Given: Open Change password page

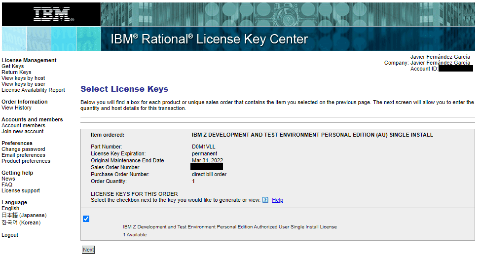Looking at the screenshot, I should point(23,149).
